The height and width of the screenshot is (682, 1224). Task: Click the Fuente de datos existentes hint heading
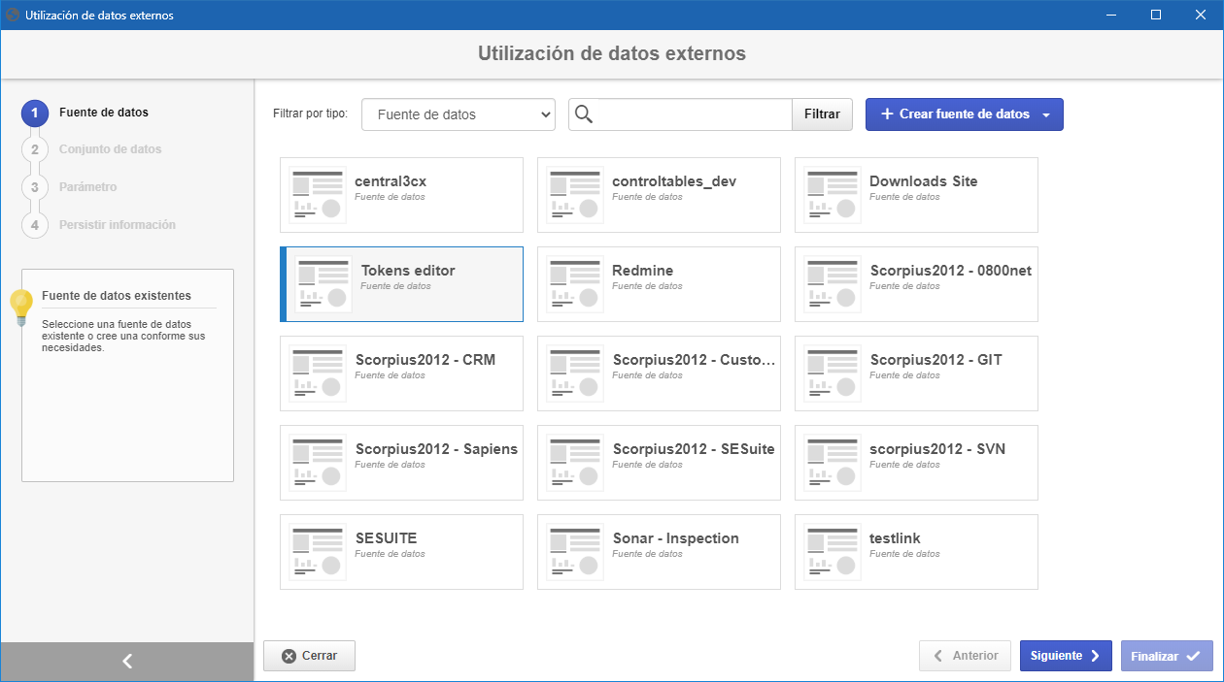click(117, 296)
